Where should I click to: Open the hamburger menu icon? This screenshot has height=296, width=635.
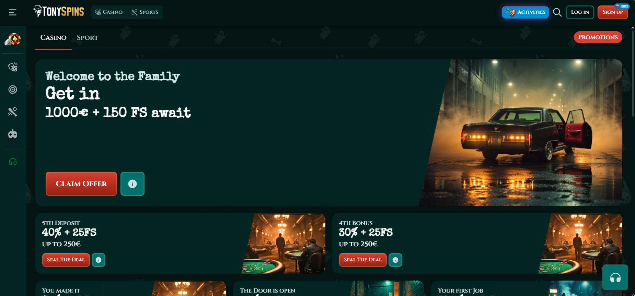click(13, 12)
